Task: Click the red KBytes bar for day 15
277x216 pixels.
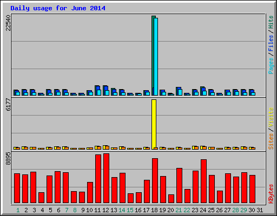Action: (130, 198)
